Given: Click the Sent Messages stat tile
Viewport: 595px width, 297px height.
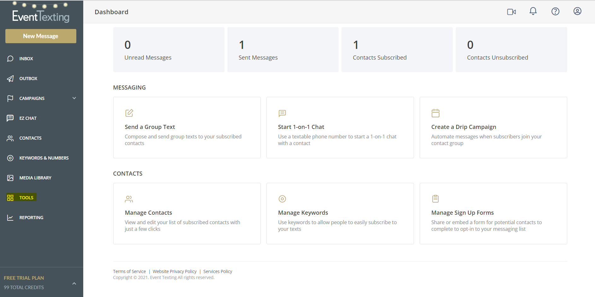Looking at the screenshot, I should [x=283, y=49].
